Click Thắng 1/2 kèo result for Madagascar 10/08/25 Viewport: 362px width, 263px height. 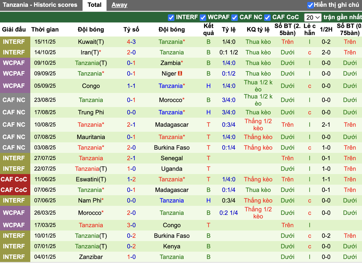click(258, 125)
